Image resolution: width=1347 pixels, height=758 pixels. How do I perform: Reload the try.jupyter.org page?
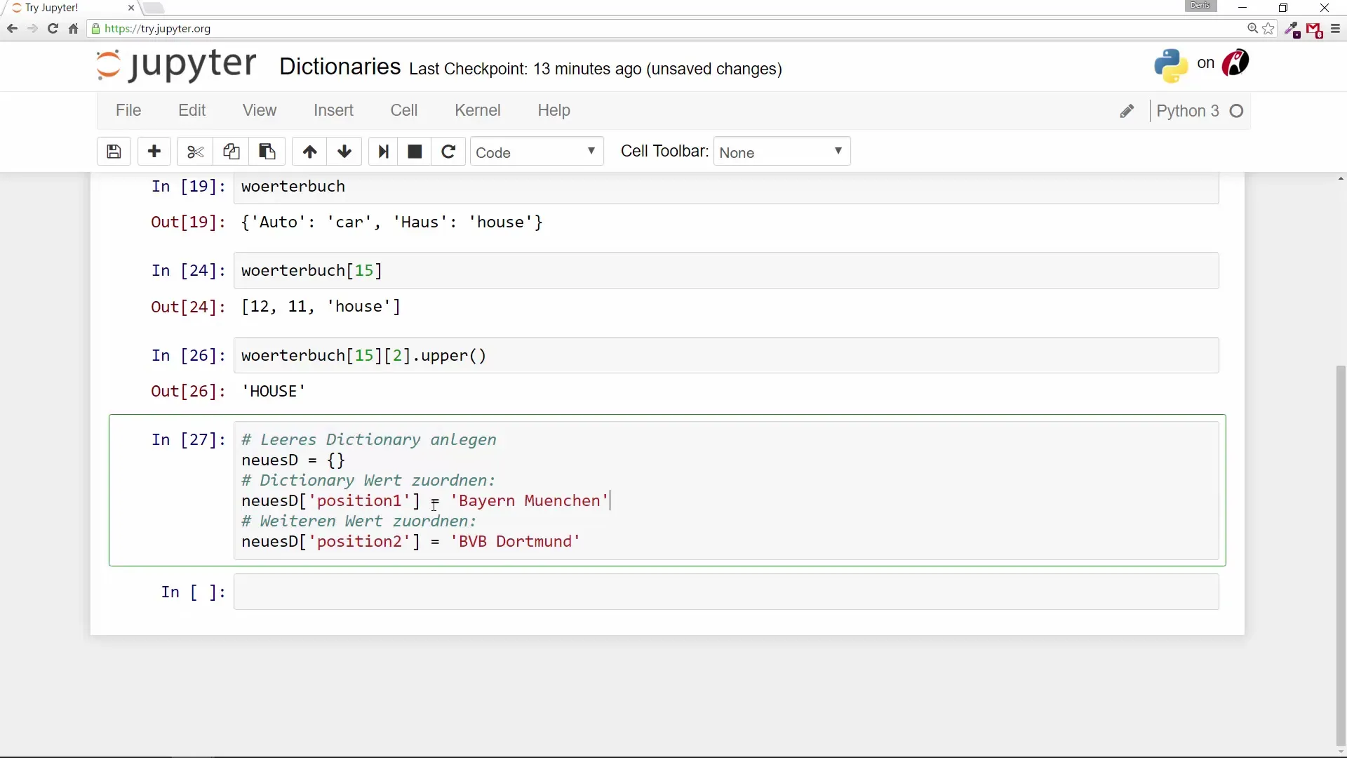(53, 29)
